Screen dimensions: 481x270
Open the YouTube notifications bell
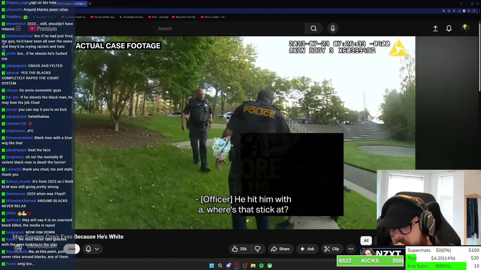(x=449, y=28)
